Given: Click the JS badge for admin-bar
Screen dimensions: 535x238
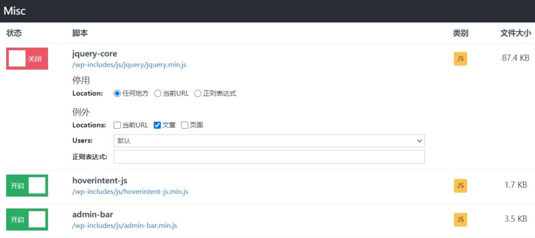Looking at the screenshot, I should [461, 219].
